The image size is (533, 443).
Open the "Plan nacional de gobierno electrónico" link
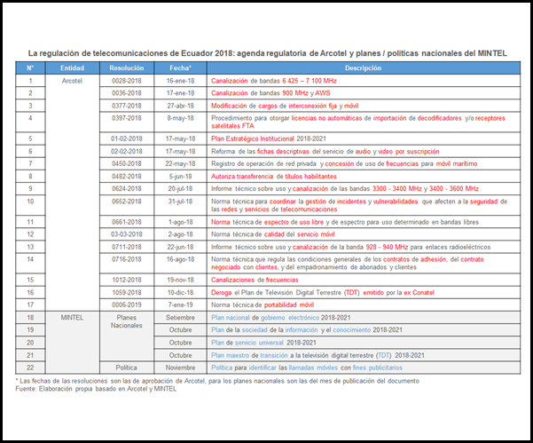click(275, 317)
